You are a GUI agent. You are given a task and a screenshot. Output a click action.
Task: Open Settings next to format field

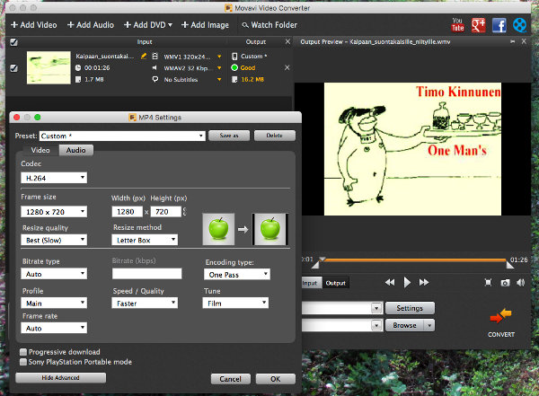[x=410, y=308]
